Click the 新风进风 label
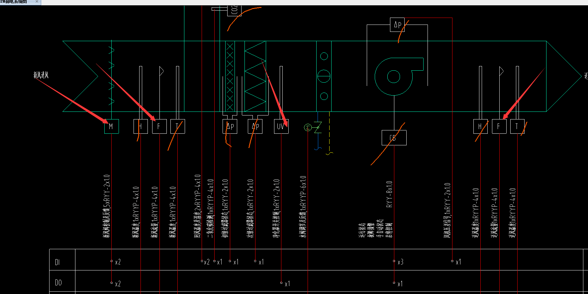 tap(41, 75)
